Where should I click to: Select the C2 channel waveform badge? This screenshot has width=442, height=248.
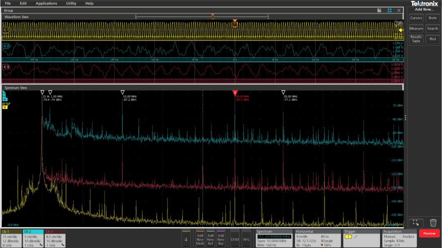pos(6,46)
